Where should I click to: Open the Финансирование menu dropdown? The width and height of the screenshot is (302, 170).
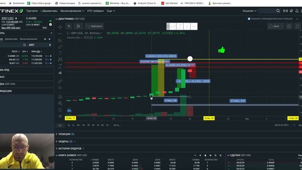72,11
